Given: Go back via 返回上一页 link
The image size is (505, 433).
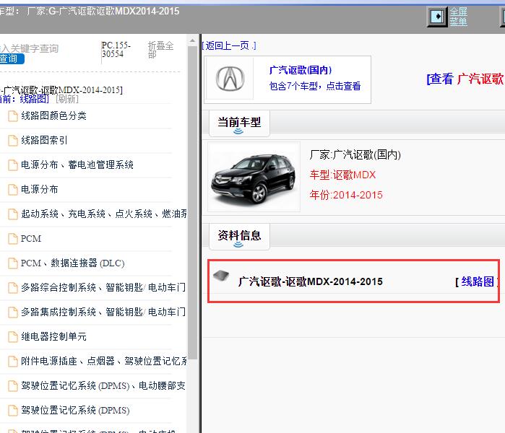Looking at the screenshot, I should click(x=229, y=45).
